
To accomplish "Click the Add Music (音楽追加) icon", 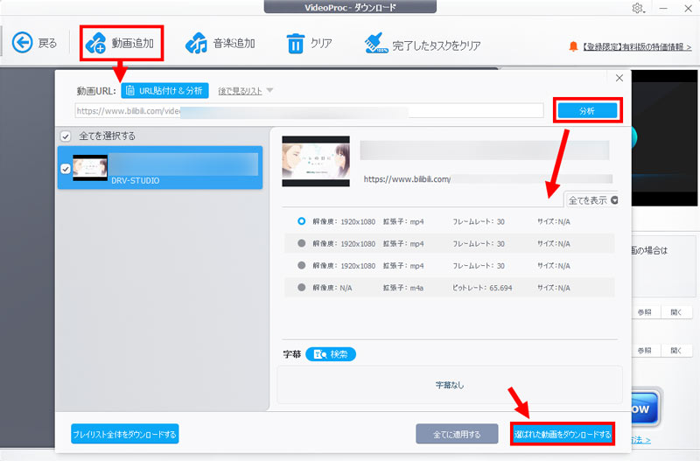I will [198, 43].
